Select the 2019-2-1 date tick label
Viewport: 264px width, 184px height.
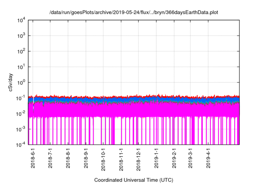coord(174,159)
